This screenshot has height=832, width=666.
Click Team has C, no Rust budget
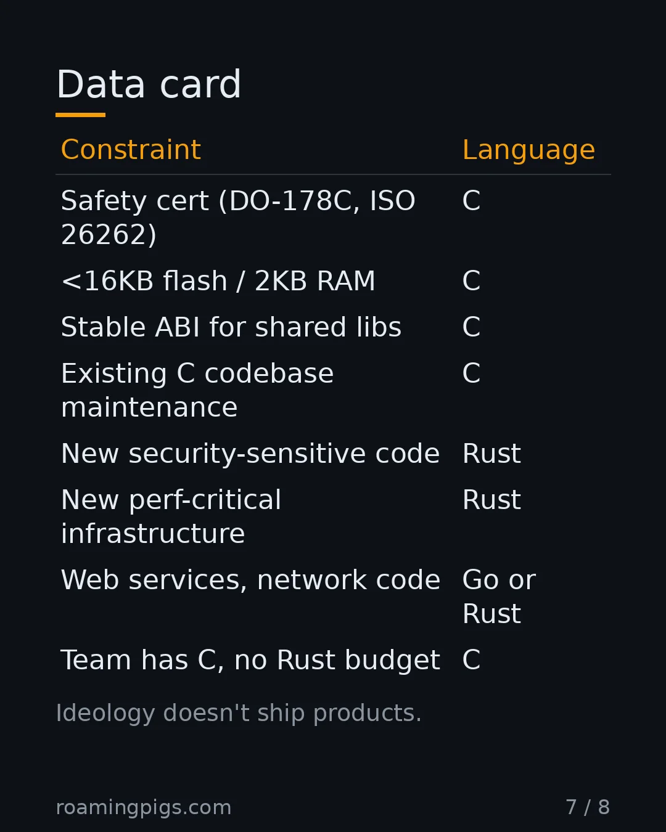[x=250, y=660]
